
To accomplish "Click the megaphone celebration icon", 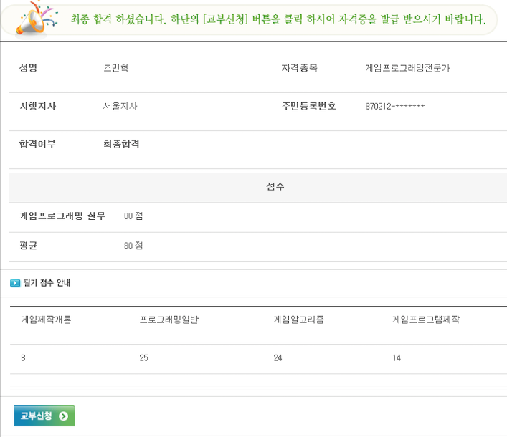I will pos(36,18).
